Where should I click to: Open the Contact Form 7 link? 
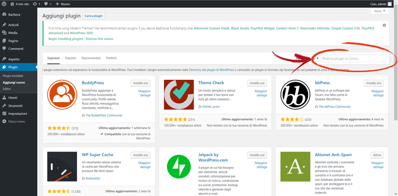287,29
